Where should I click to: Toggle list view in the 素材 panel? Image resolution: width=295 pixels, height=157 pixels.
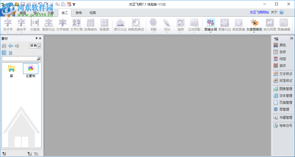[x=10, y=53]
